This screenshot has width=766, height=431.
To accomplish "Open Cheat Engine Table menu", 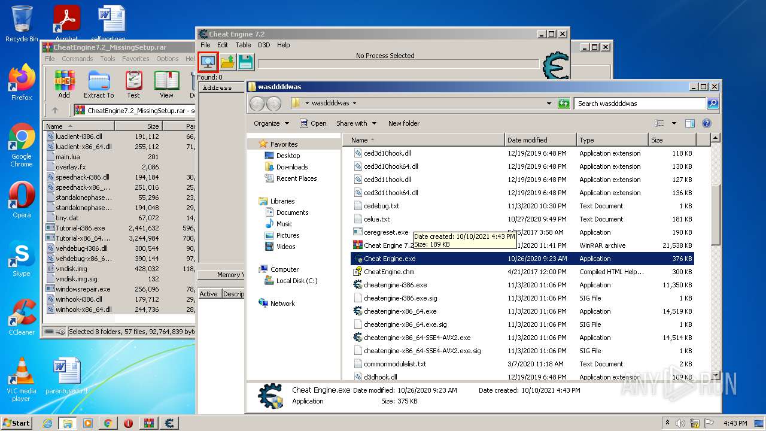I will pyautogui.click(x=243, y=45).
